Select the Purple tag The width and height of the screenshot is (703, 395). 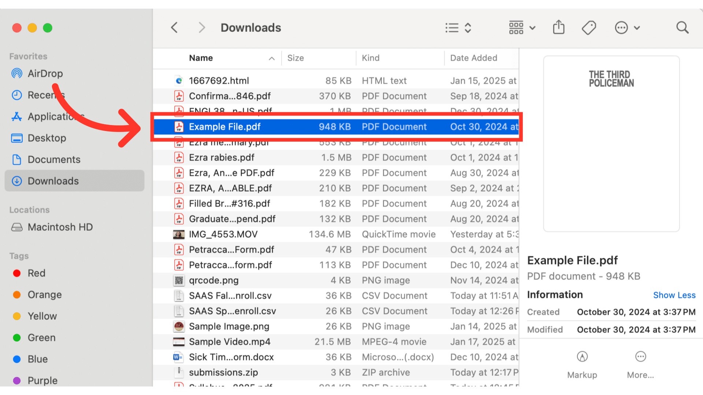pos(75,380)
